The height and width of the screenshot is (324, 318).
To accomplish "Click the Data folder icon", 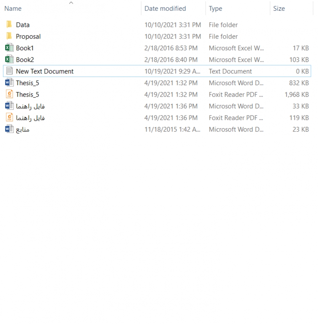I will 9,24.
